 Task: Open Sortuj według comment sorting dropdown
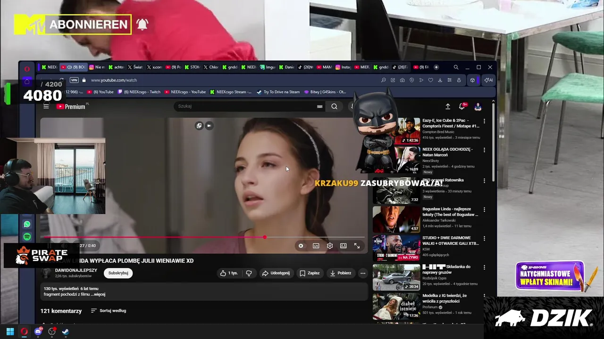(109, 311)
